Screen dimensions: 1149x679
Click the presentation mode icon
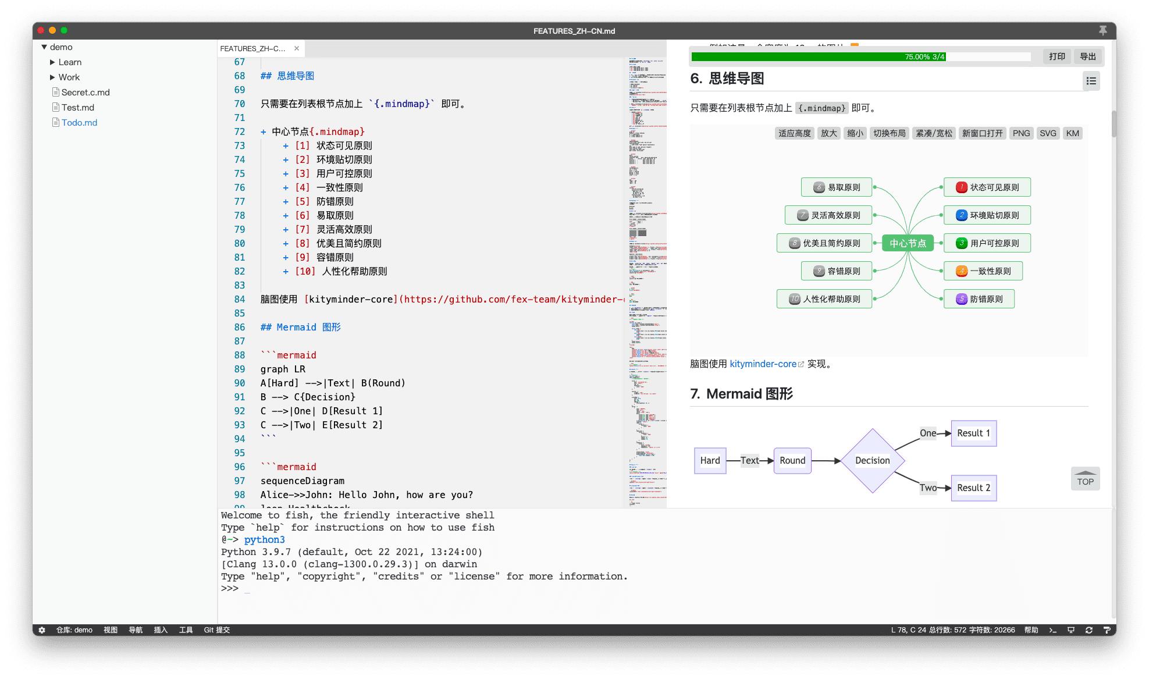click(1070, 630)
